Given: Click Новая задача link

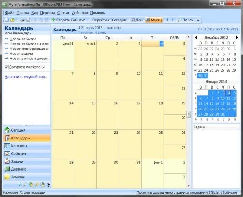Looking at the screenshot, I should click(21, 54).
